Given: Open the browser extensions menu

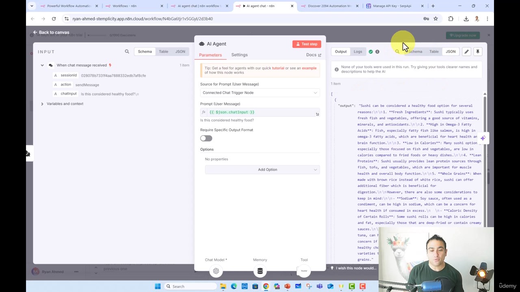Looking at the screenshot, I should click(x=451, y=19).
